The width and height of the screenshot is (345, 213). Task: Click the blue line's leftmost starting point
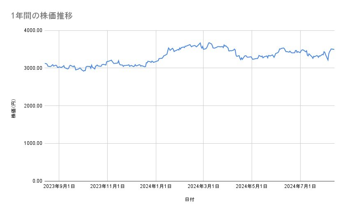click(45, 63)
